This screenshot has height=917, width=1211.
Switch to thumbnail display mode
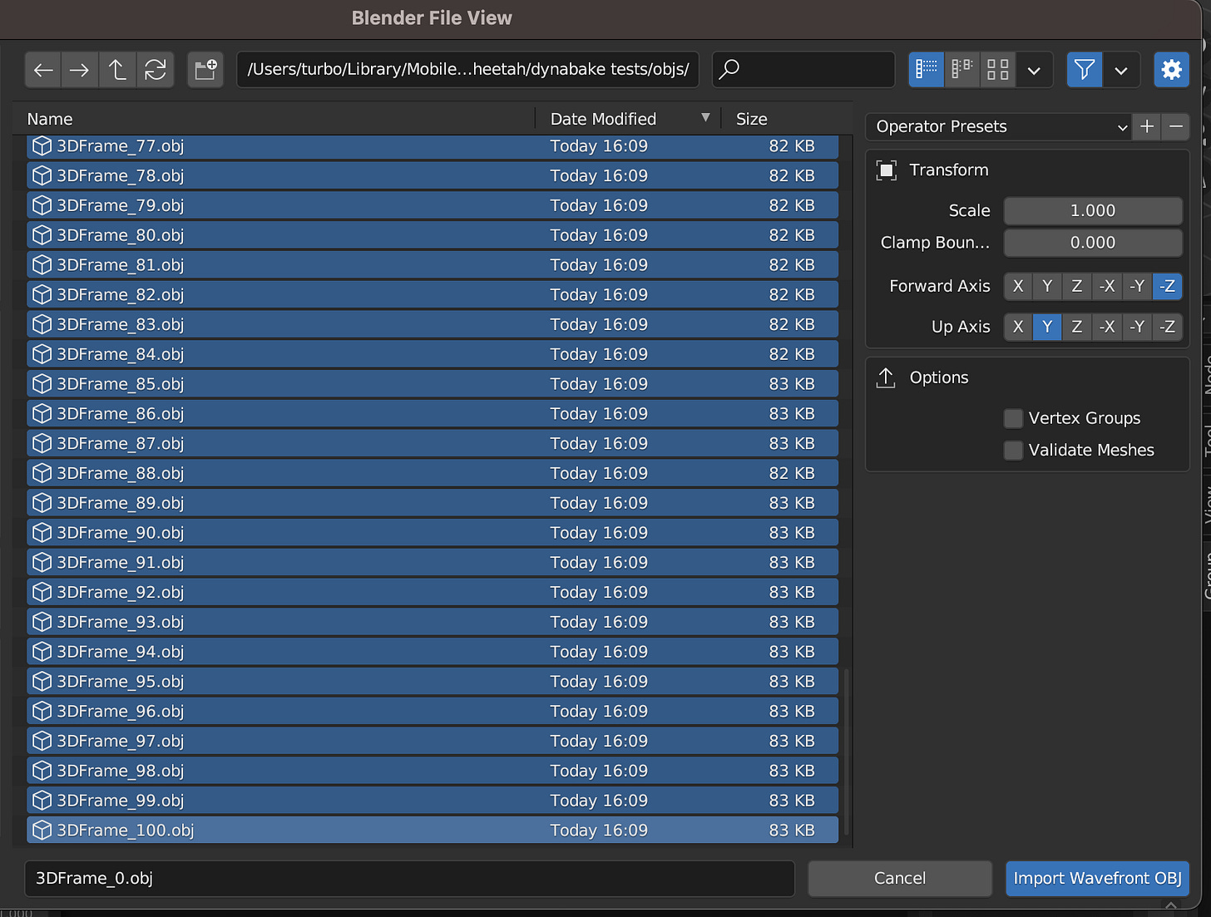998,70
